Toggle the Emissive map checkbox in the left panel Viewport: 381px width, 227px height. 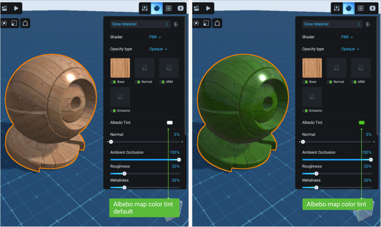pos(114,111)
